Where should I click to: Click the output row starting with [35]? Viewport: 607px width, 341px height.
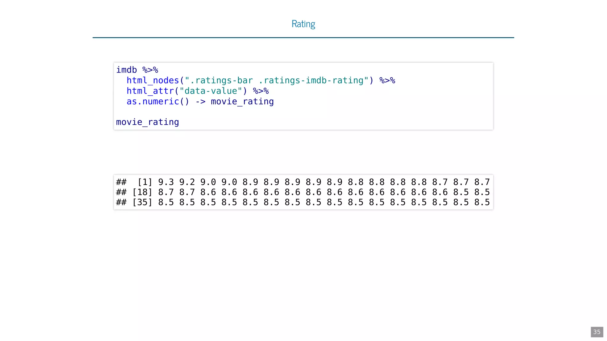coord(303,202)
